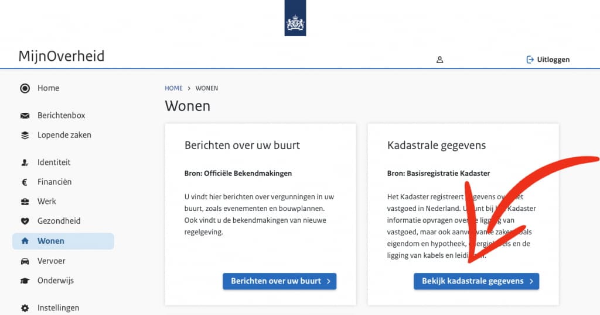The width and height of the screenshot is (600, 315).
Task: Open Instellingen settings menu item
Action: [x=58, y=308]
